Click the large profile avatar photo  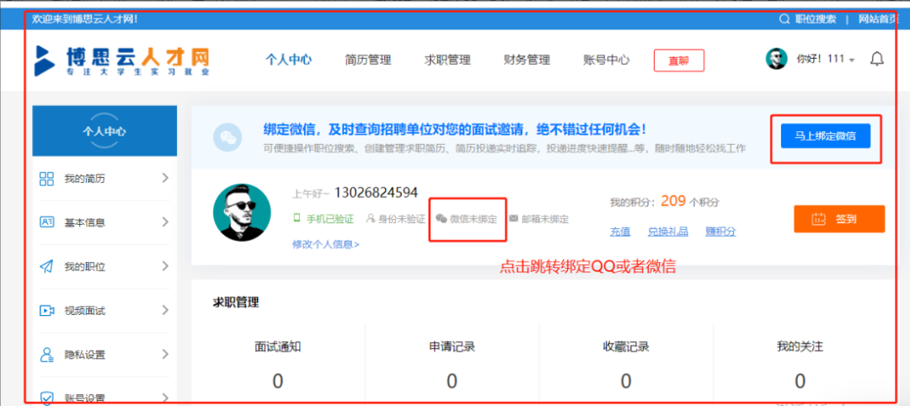click(x=242, y=212)
